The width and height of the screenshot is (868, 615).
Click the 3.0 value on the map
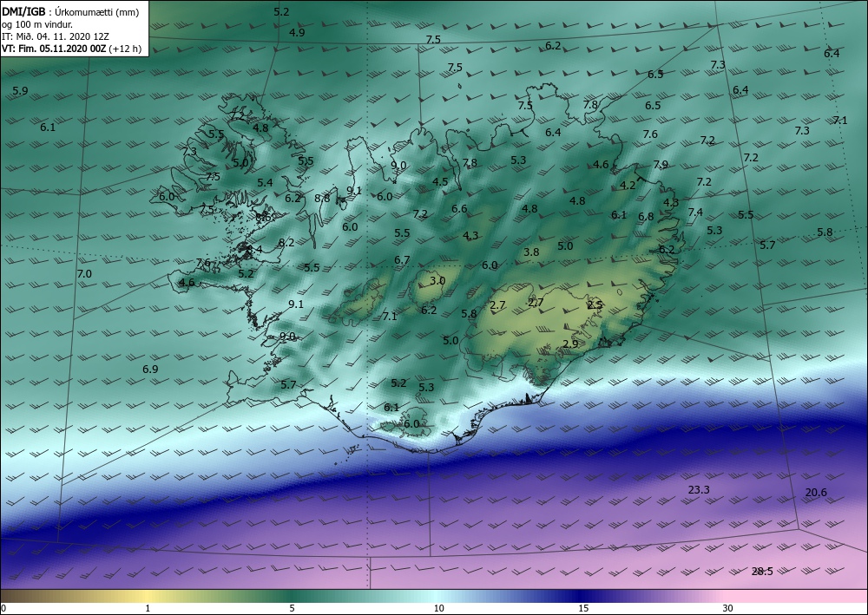coord(437,280)
